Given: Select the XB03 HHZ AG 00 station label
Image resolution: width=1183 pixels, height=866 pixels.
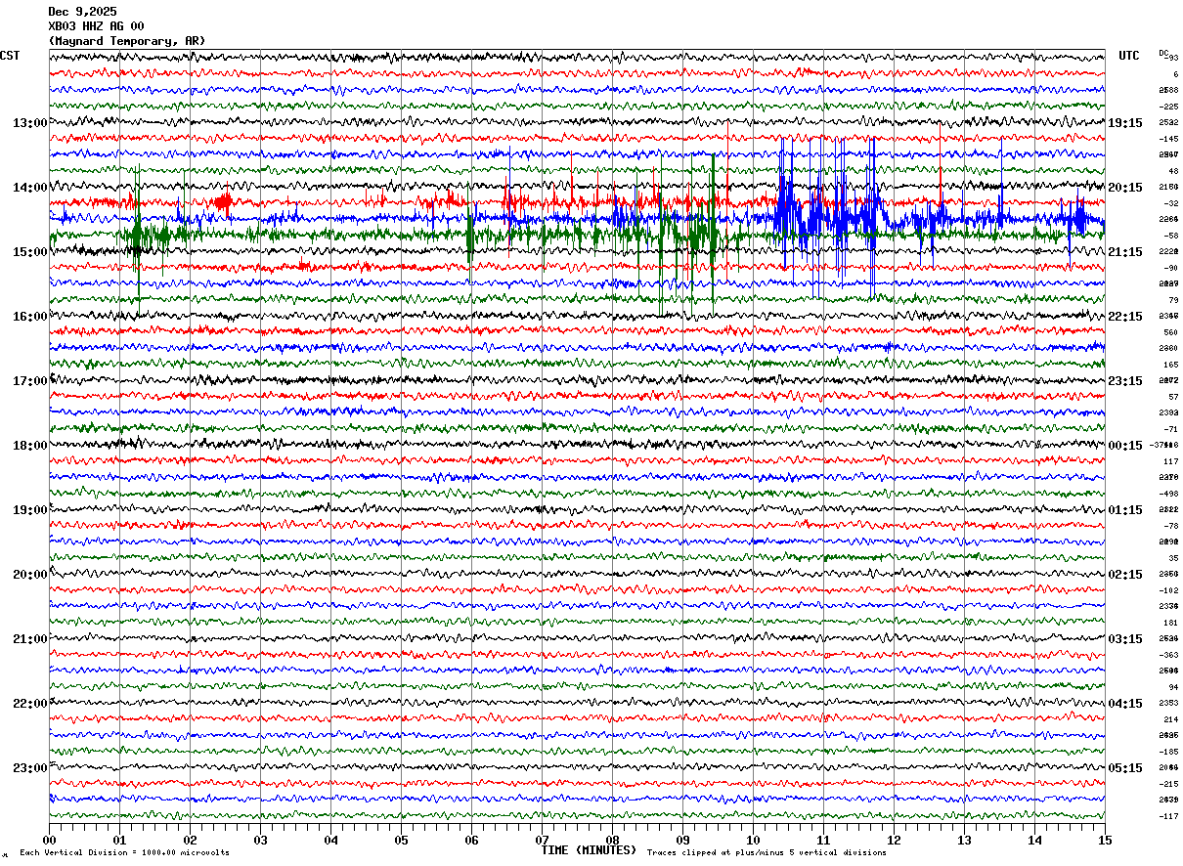Looking at the screenshot, I should point(96,26).
